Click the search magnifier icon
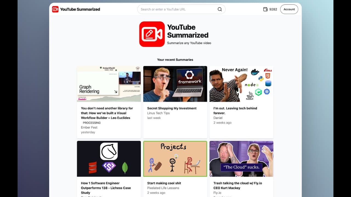 click(220, 9)
